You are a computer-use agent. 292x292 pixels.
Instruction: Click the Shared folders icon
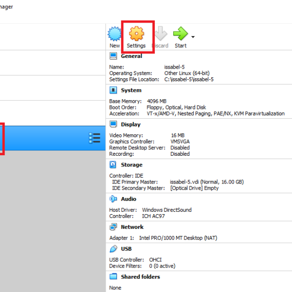click(113, 277)
